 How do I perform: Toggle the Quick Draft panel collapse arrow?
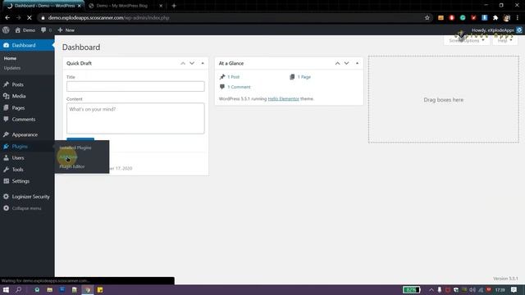point(203,63)
